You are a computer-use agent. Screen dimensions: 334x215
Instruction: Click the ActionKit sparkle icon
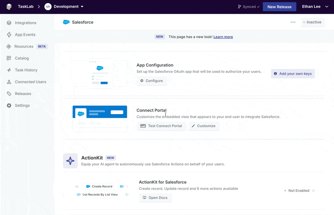click(x=70, y=161)
